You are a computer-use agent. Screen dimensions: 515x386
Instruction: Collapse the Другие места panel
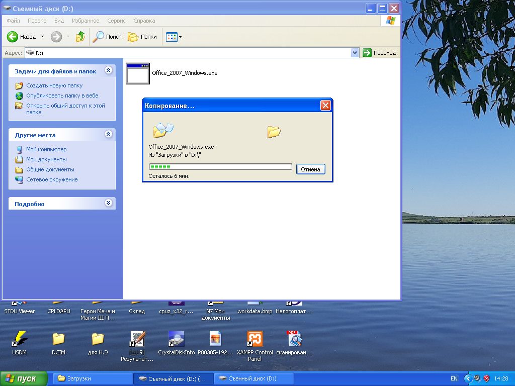tap(109, 134)
